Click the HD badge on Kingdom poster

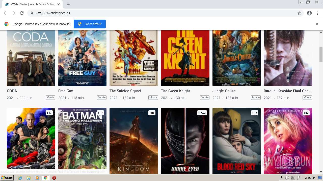click(152, 113)
